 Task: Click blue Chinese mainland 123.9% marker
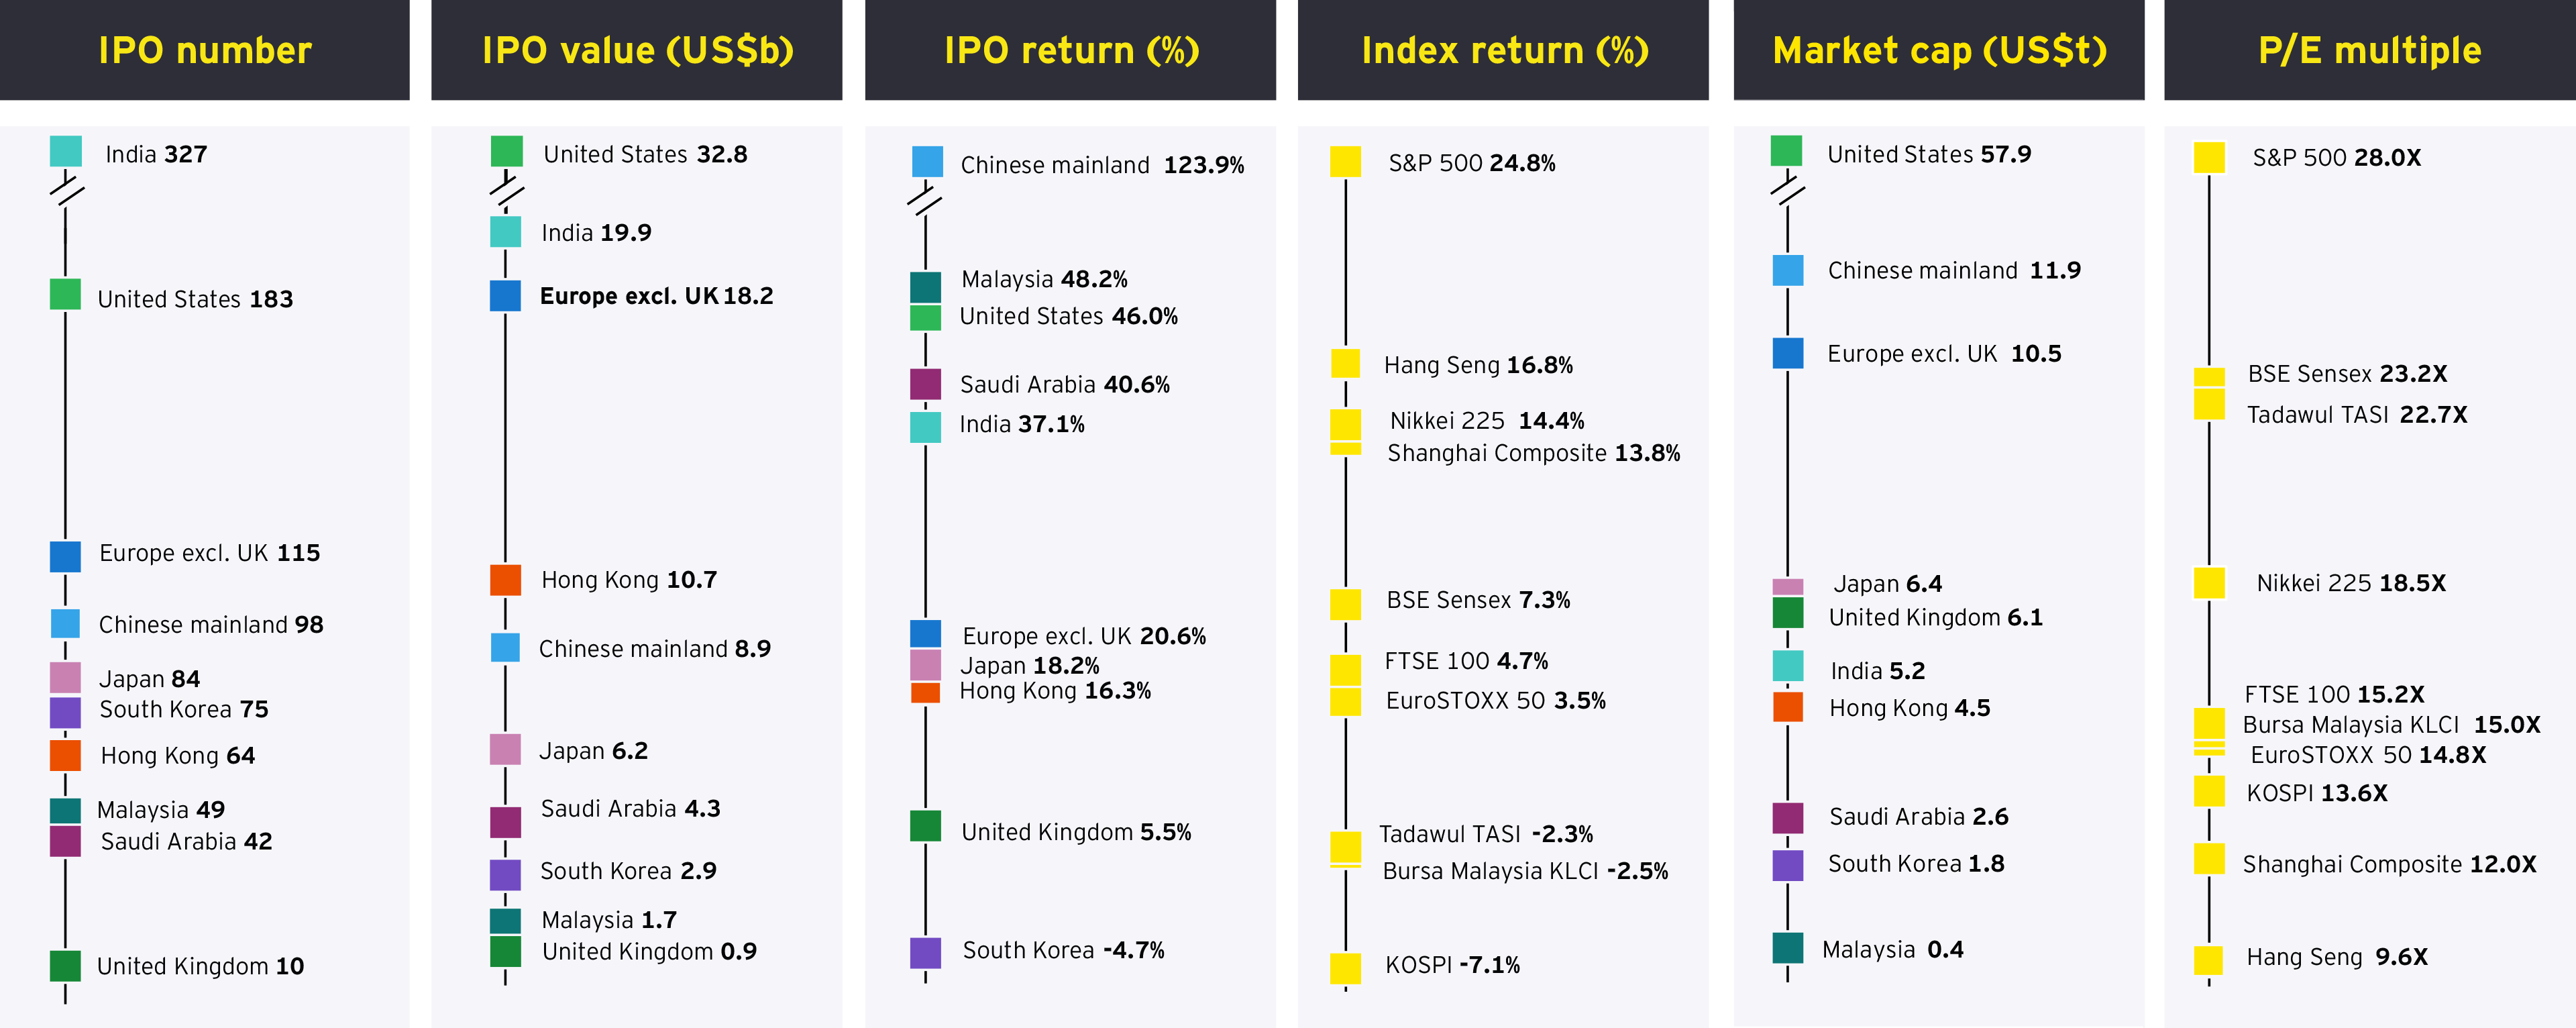pos(927,162)
